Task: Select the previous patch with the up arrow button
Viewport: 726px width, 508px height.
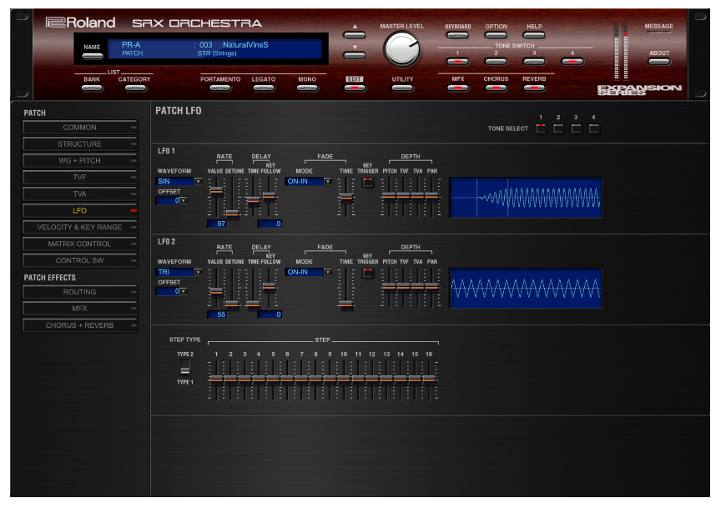Action: pos(354,35)
